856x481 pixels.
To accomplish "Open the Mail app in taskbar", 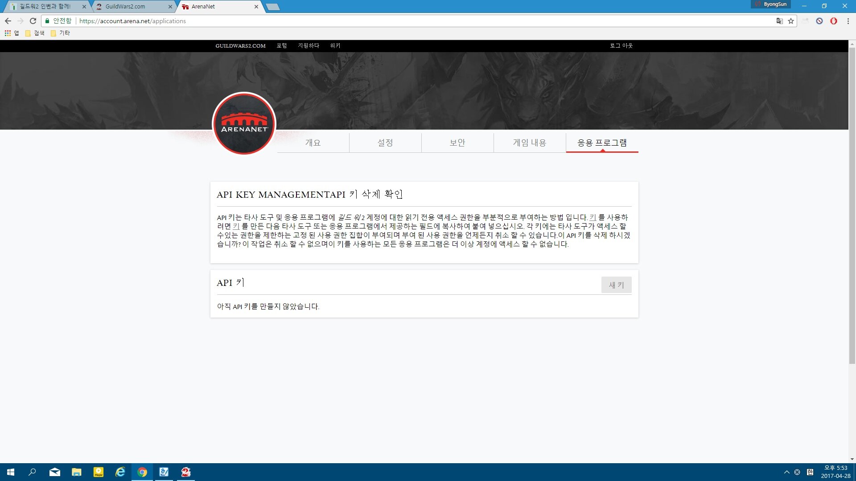I will pyautogui.click(x=54, y=472).
